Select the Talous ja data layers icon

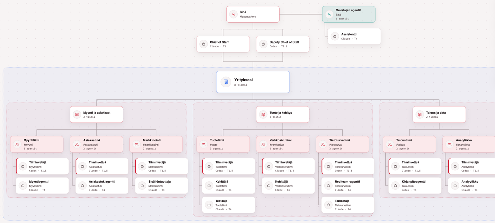420,115
